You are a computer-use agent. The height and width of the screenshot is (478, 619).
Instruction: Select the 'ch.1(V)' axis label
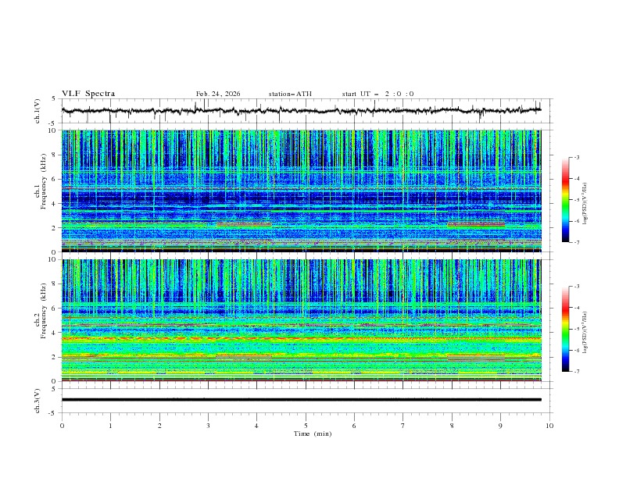click(38, 111)
